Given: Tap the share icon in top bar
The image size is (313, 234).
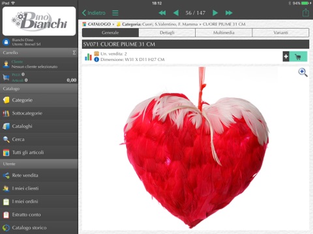Looking at the screenshot, I should click(x=306, y=12).
